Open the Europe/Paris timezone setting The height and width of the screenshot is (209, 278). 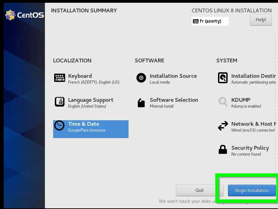click(87, 131)
